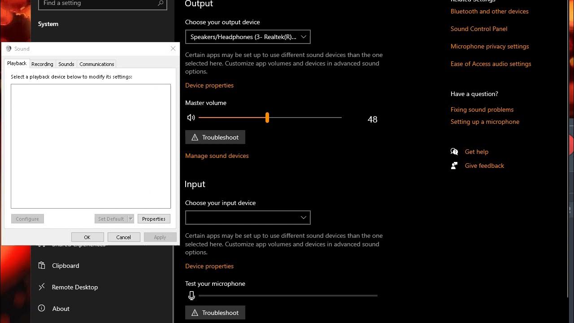
Task: Click OK in the Sound dialog
Action: tap(87, 237)
